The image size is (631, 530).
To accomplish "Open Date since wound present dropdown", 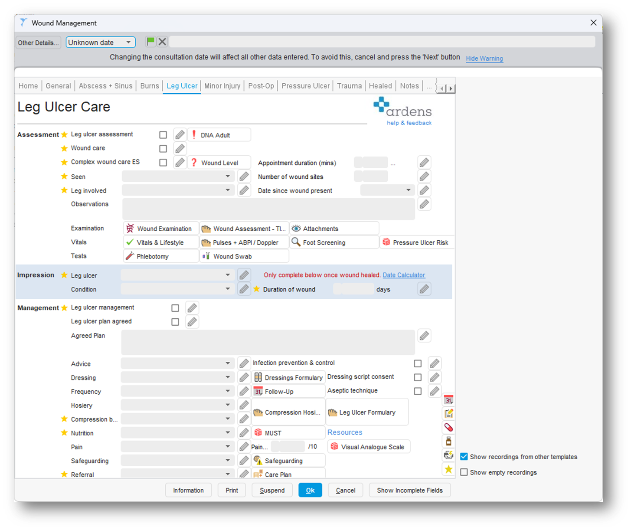I will pyautogui.click(x=387, y=190).
